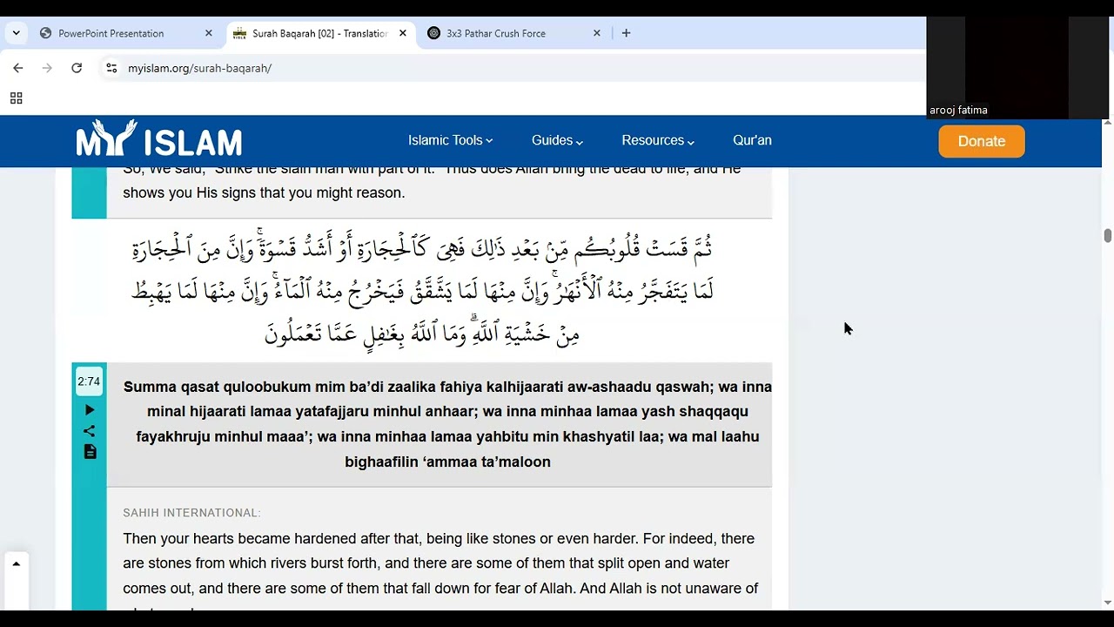Click the SAHIH INTERNATIONAL label
The image size is (1114, 627).
pyautogui.click(x=191, y=513)
